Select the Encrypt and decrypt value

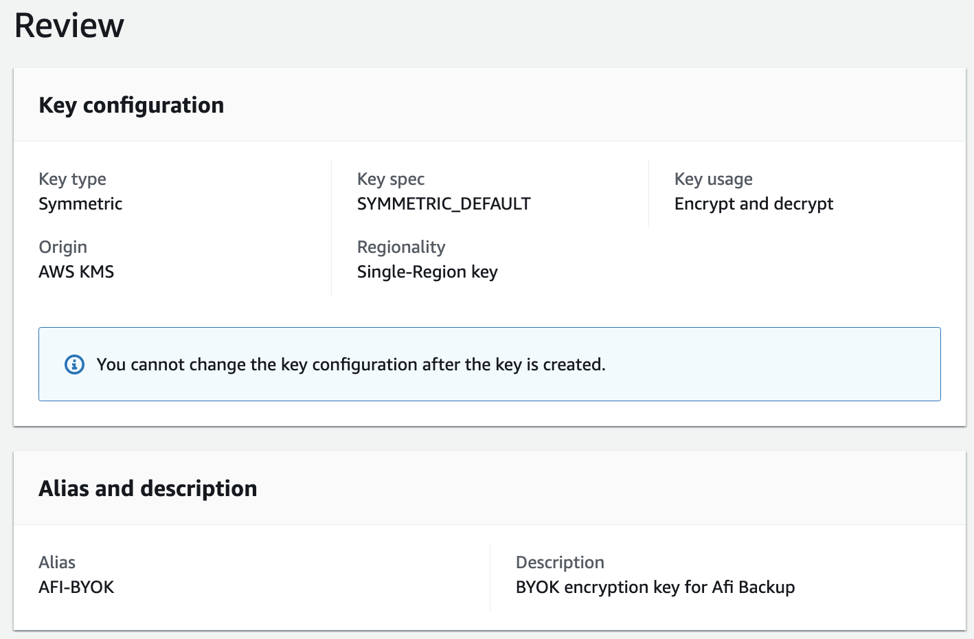[754, 204]
